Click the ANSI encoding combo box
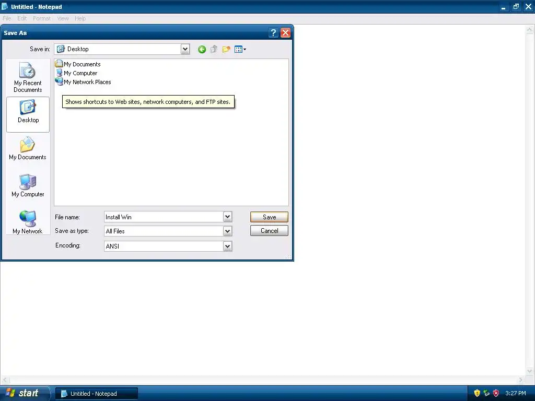This screenshot has width=535, height=401. pyautogui.click(x=168, y=246)
